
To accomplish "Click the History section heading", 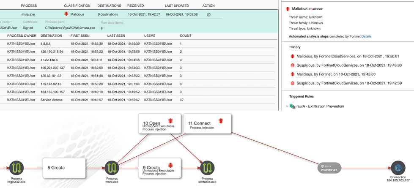I will pos(295,47).
